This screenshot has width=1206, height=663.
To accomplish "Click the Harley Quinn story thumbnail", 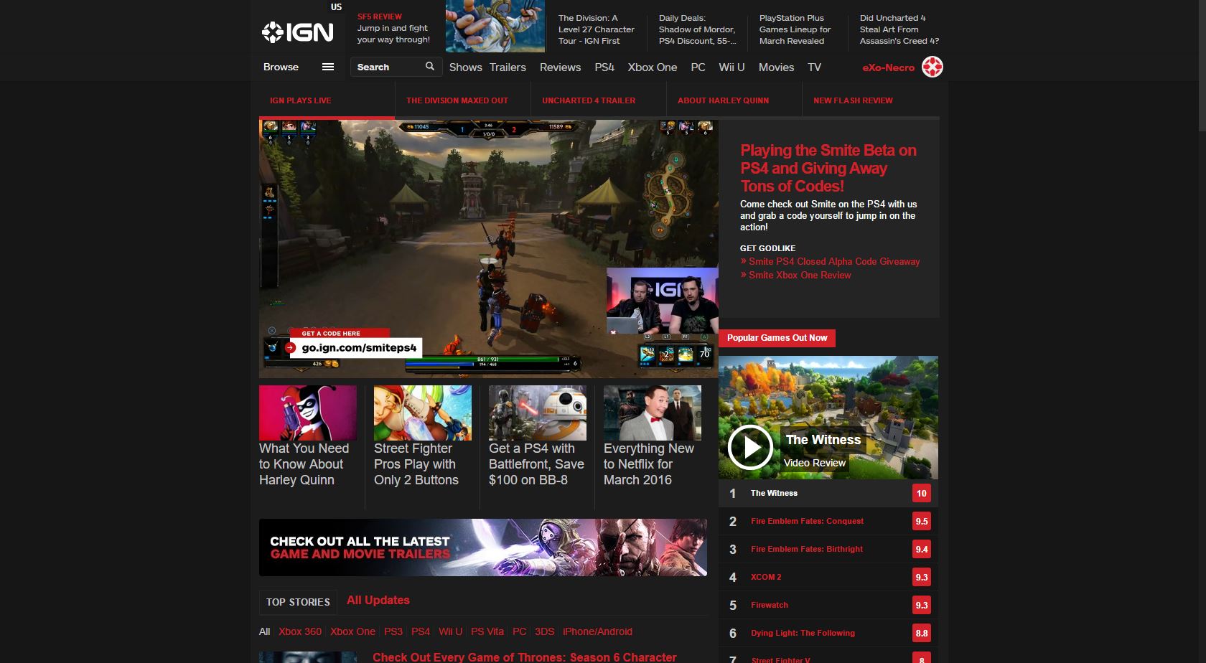I will click(x=307, y=413).
